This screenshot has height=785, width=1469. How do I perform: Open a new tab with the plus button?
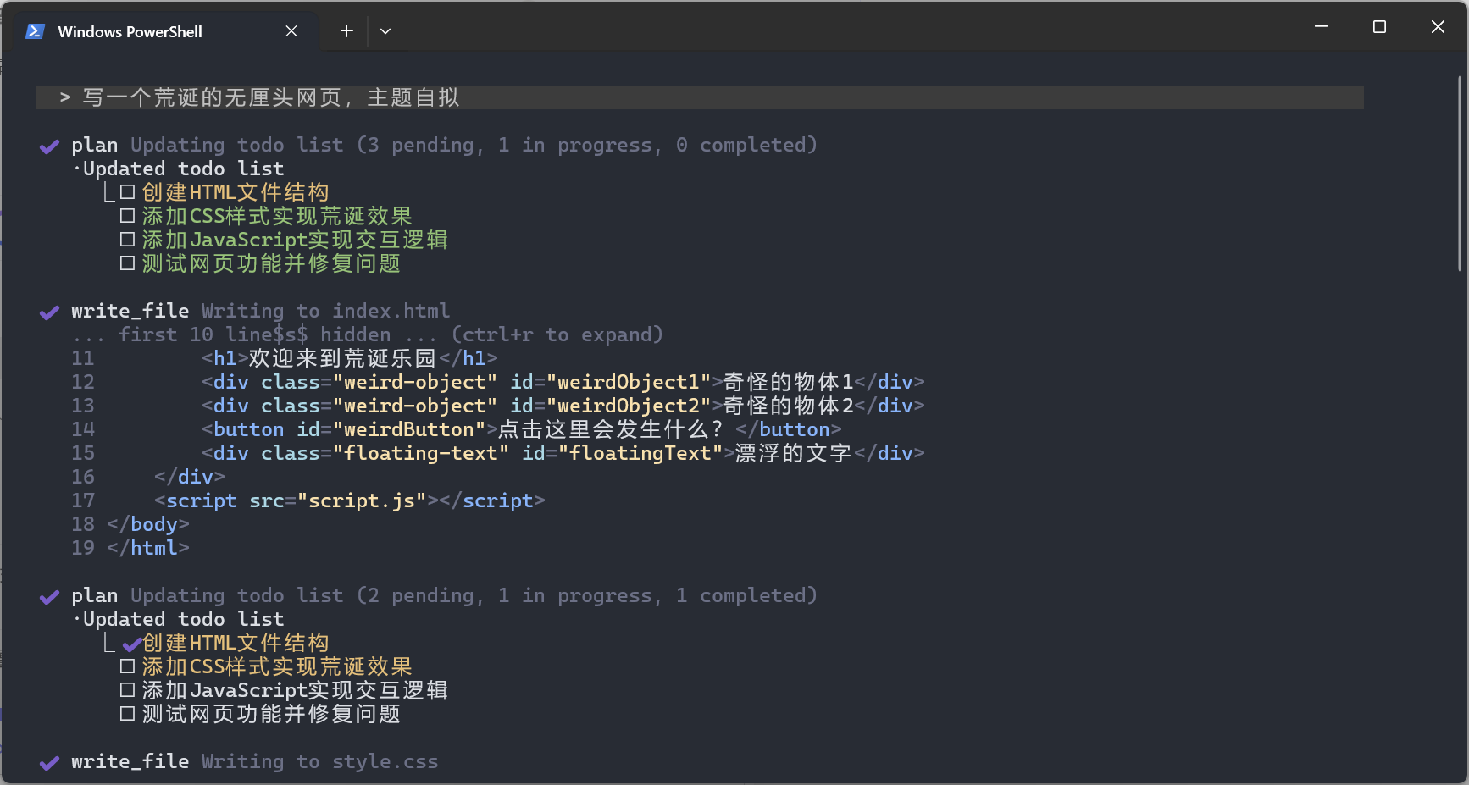pos(346,31)
